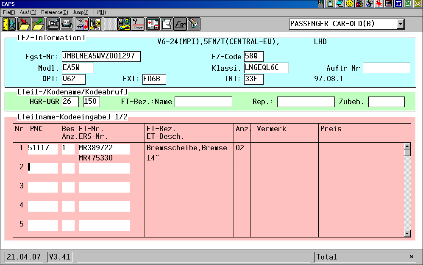
Task: Click the exit door toolbar icon
Action: tap(9, 24)
